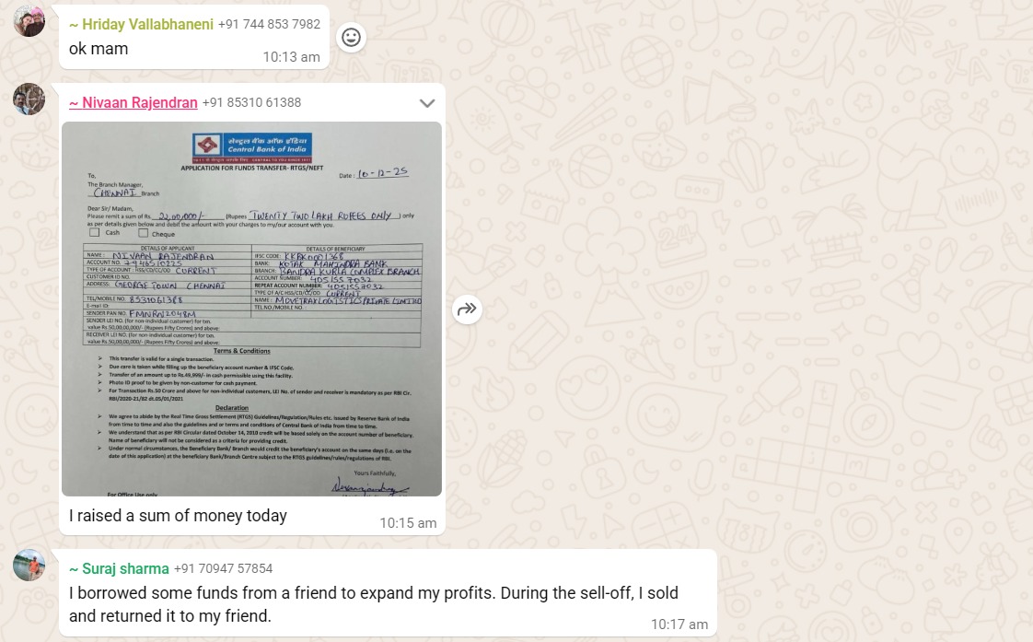1033x642 pixels.
Task: Click phone number +91 85310 61388
Action: pos(251,103)
